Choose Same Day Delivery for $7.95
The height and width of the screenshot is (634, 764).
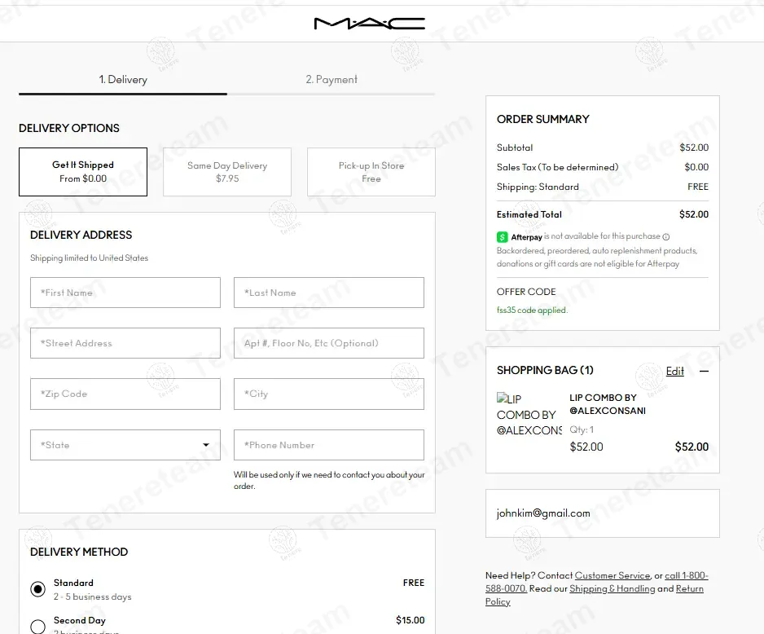227,172
